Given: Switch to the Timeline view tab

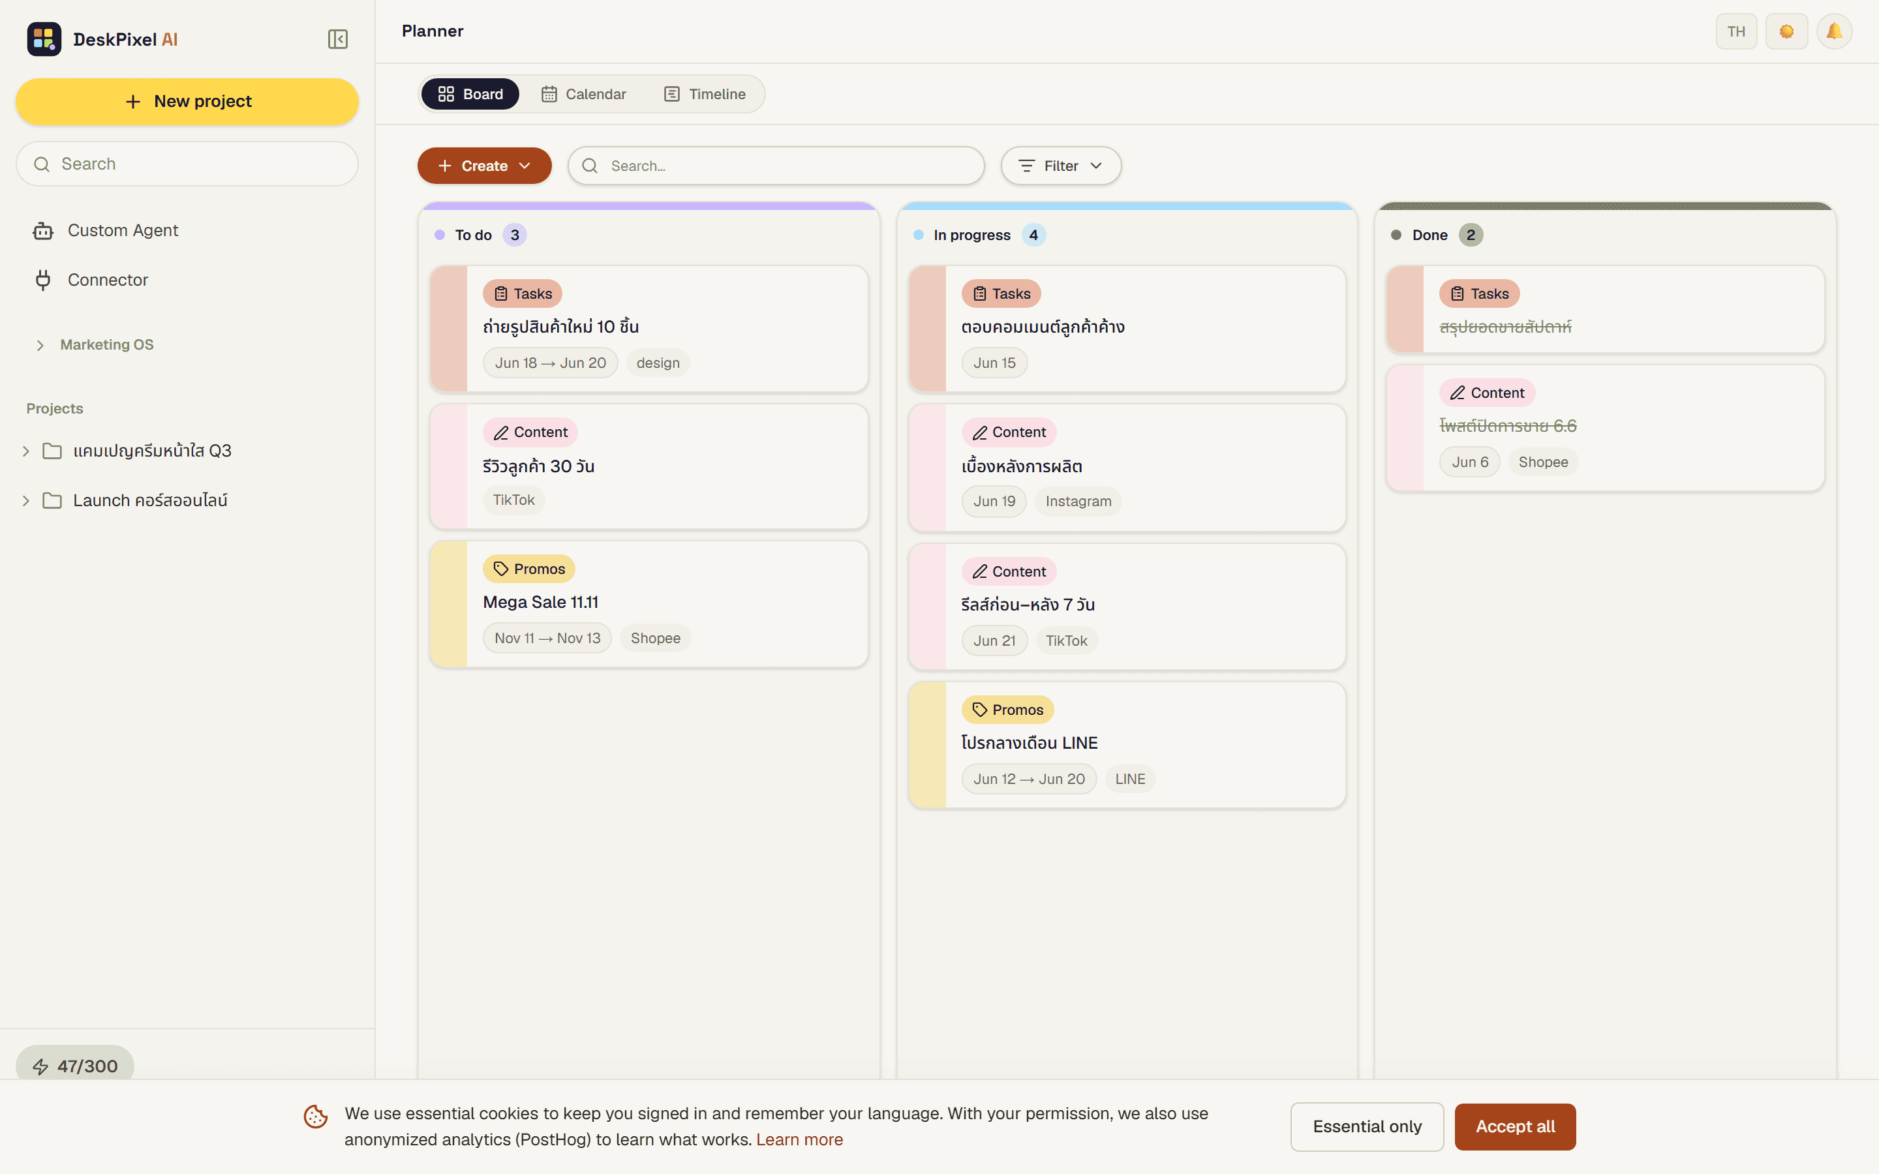Looking at the screenshot, I should pyautogui.click(x=705, y=94).
